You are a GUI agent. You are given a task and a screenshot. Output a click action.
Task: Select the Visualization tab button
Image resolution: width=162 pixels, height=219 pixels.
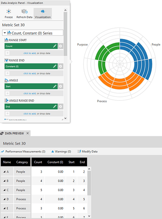coord(43,14)
